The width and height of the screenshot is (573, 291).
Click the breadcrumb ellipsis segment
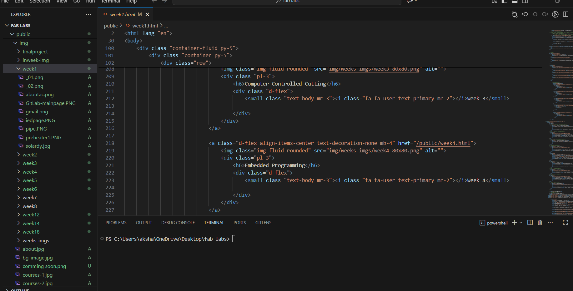coord(166,26)
